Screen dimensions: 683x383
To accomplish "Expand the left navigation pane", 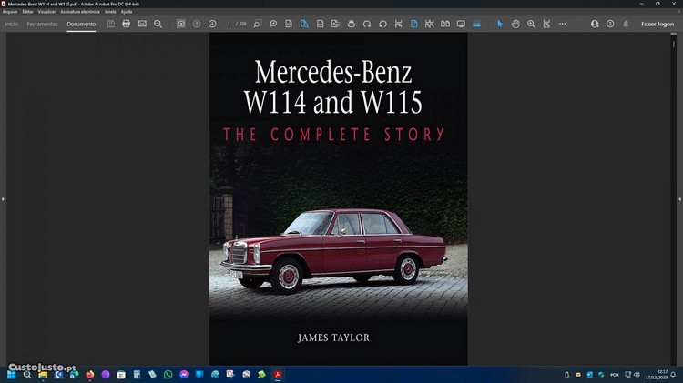I will pyautogui.click(x=3, y=198).
